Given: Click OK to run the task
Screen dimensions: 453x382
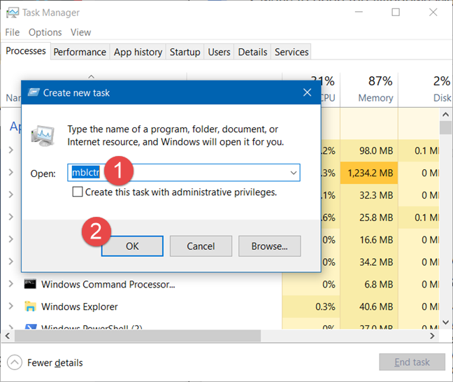Looking at the screenshot, I should [132, 246].
